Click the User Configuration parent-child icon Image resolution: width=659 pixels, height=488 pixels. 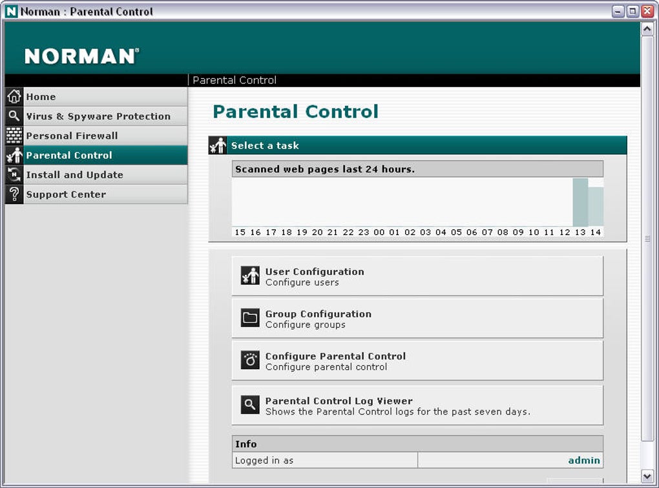(x=250, y=276)
